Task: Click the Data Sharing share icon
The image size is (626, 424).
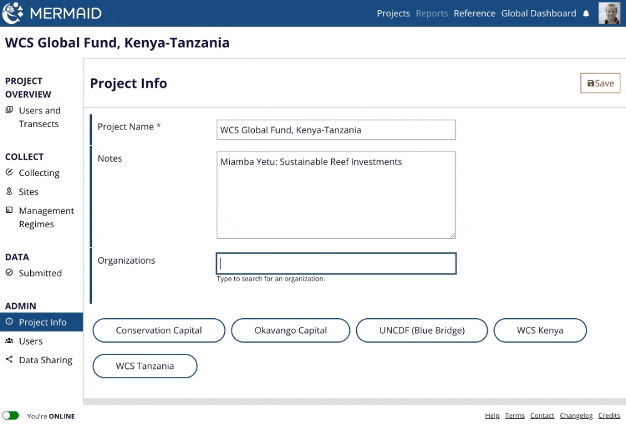Action: [9, 359]
